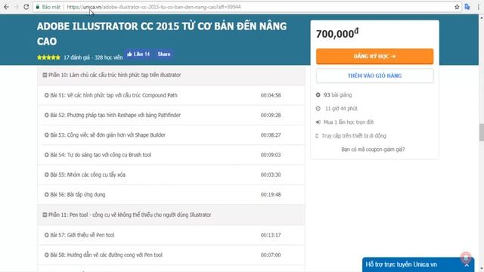Click the Facebook Share button
484x272 pixels.
coord(164,54)
